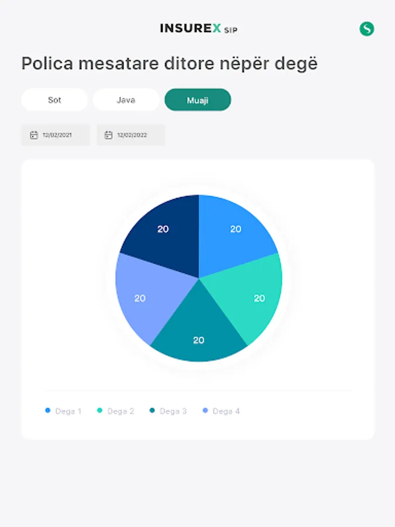Viewport: 395px width, 527px height.
Task: Toggle the Dega 1 legend label
Action: click(68, 411)
